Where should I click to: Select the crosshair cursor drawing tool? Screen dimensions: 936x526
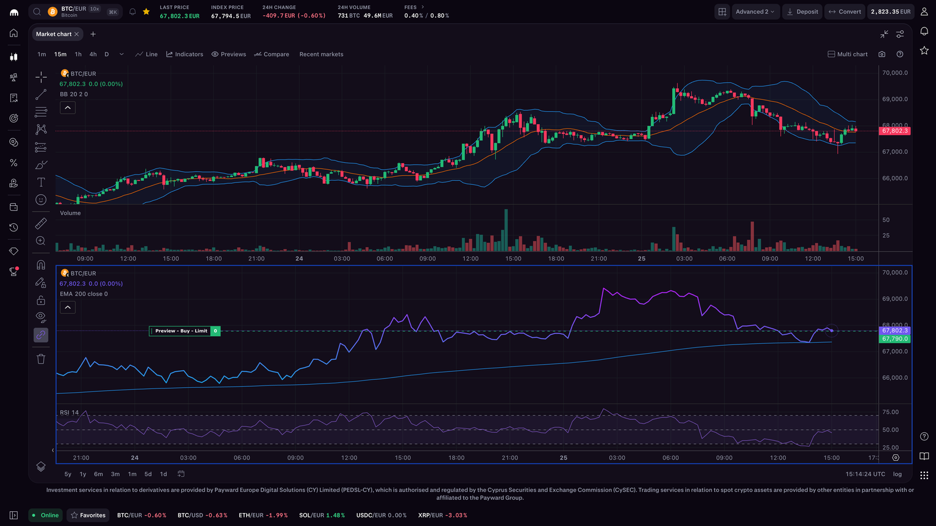click(x=41, y=77)
